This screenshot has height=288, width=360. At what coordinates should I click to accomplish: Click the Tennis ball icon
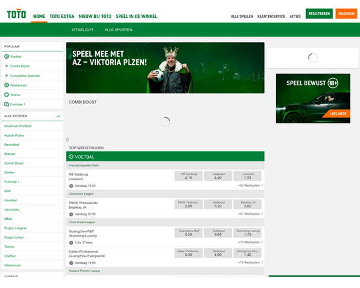pyautogui.click(x=7, y=95)
